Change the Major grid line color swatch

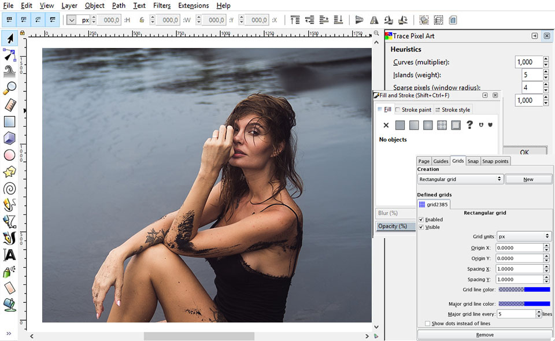click(523, 303)
